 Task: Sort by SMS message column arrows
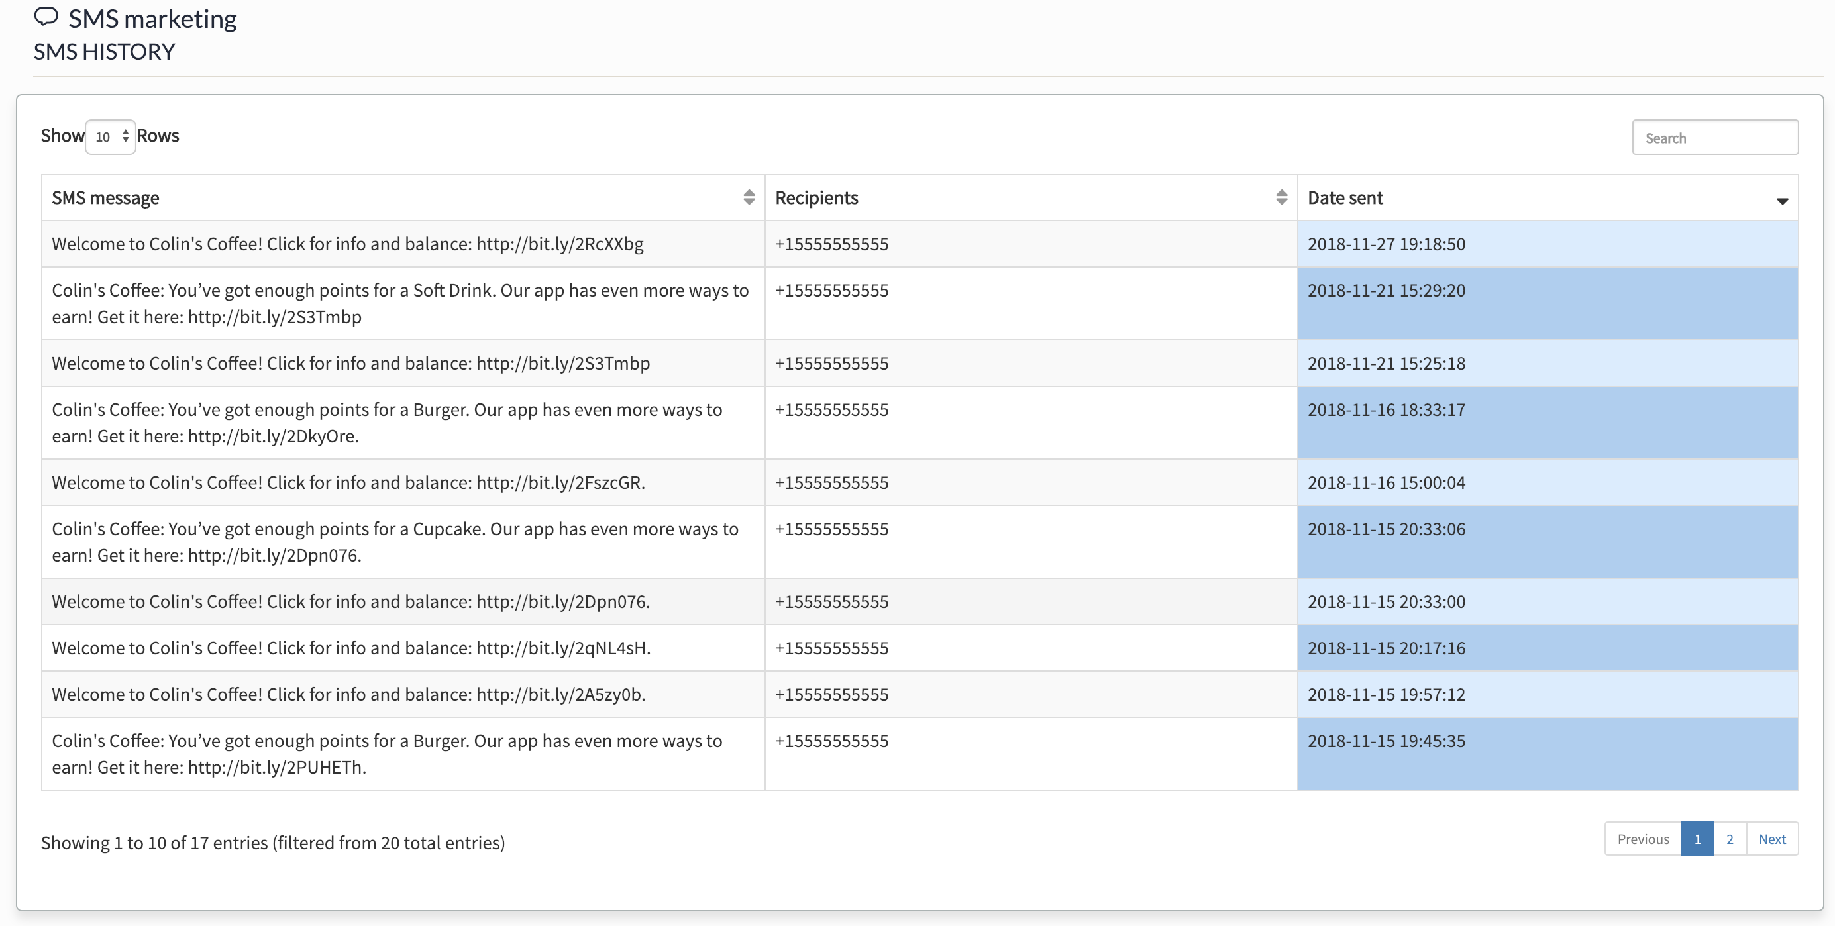[x=749, y=197]
